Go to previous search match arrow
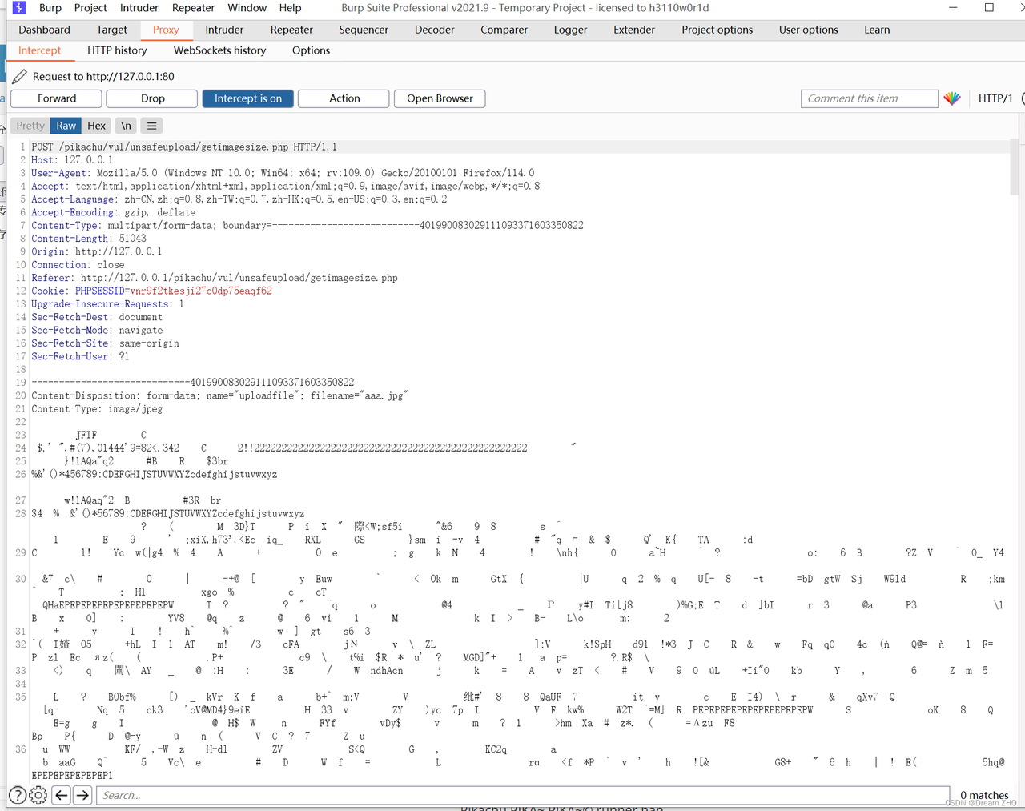This screenshot has width=1025, height=811. (x=61, y=795)
